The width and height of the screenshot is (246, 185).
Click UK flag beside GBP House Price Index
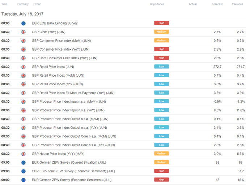coord(24,154)
